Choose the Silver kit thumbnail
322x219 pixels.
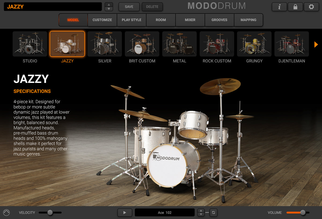pos(105,44)
